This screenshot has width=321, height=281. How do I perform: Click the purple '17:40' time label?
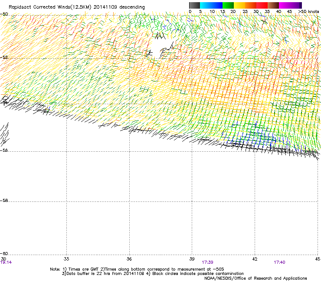pos(279,262)
